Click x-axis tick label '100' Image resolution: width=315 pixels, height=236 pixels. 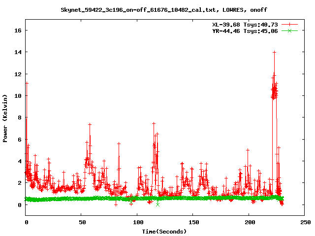[138, 222]
